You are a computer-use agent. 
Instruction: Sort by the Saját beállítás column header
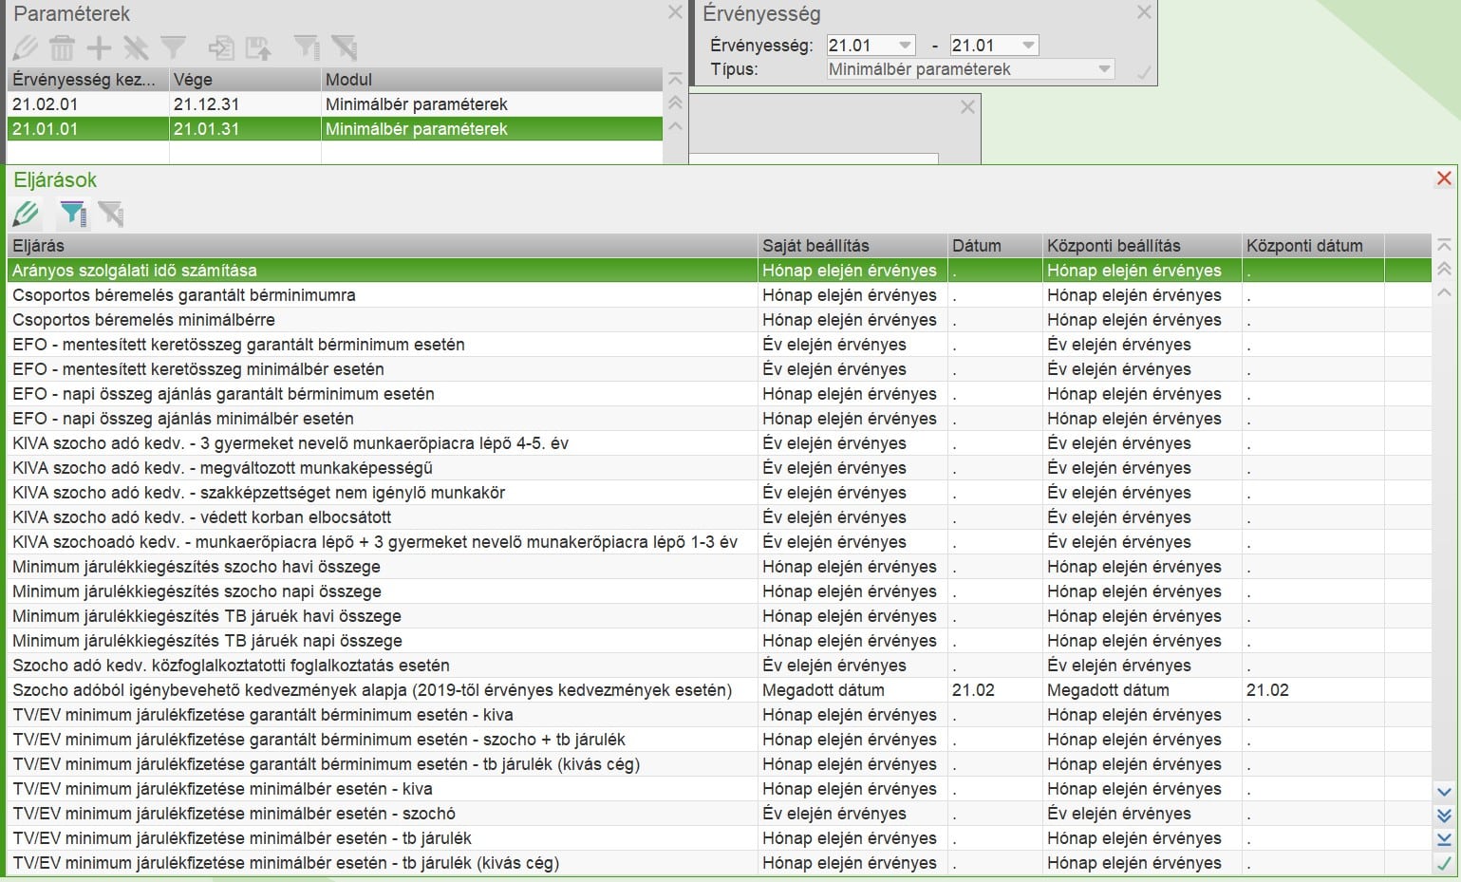[x=852, y=246]
